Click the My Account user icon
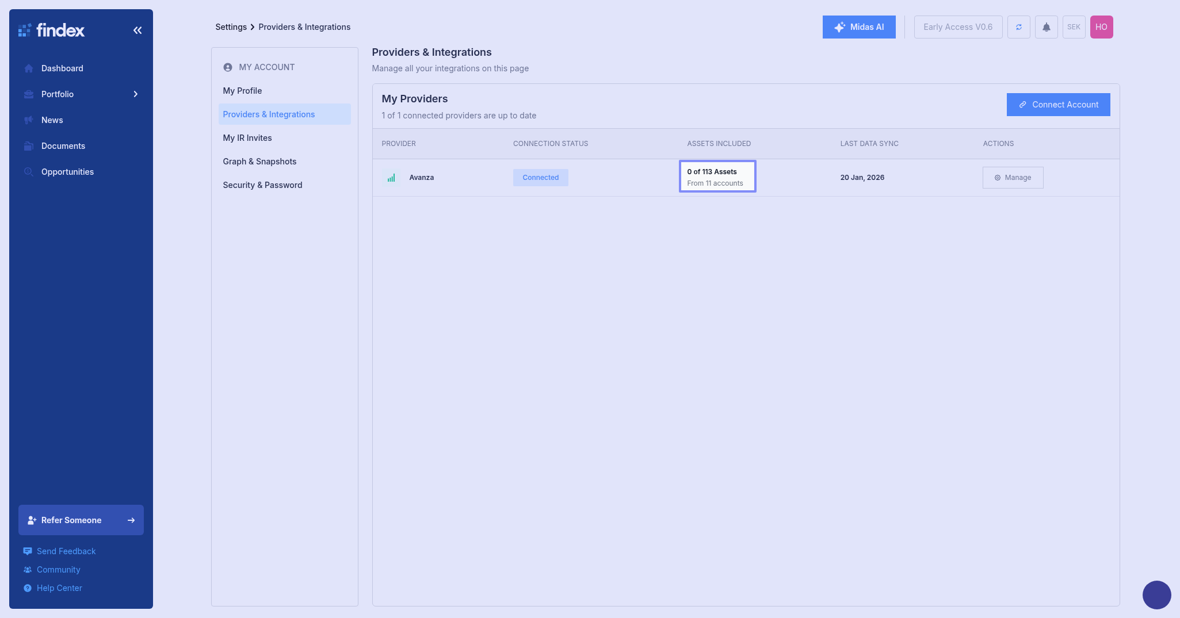Screen dimensions: 1180x618 (x=228, y=67)
